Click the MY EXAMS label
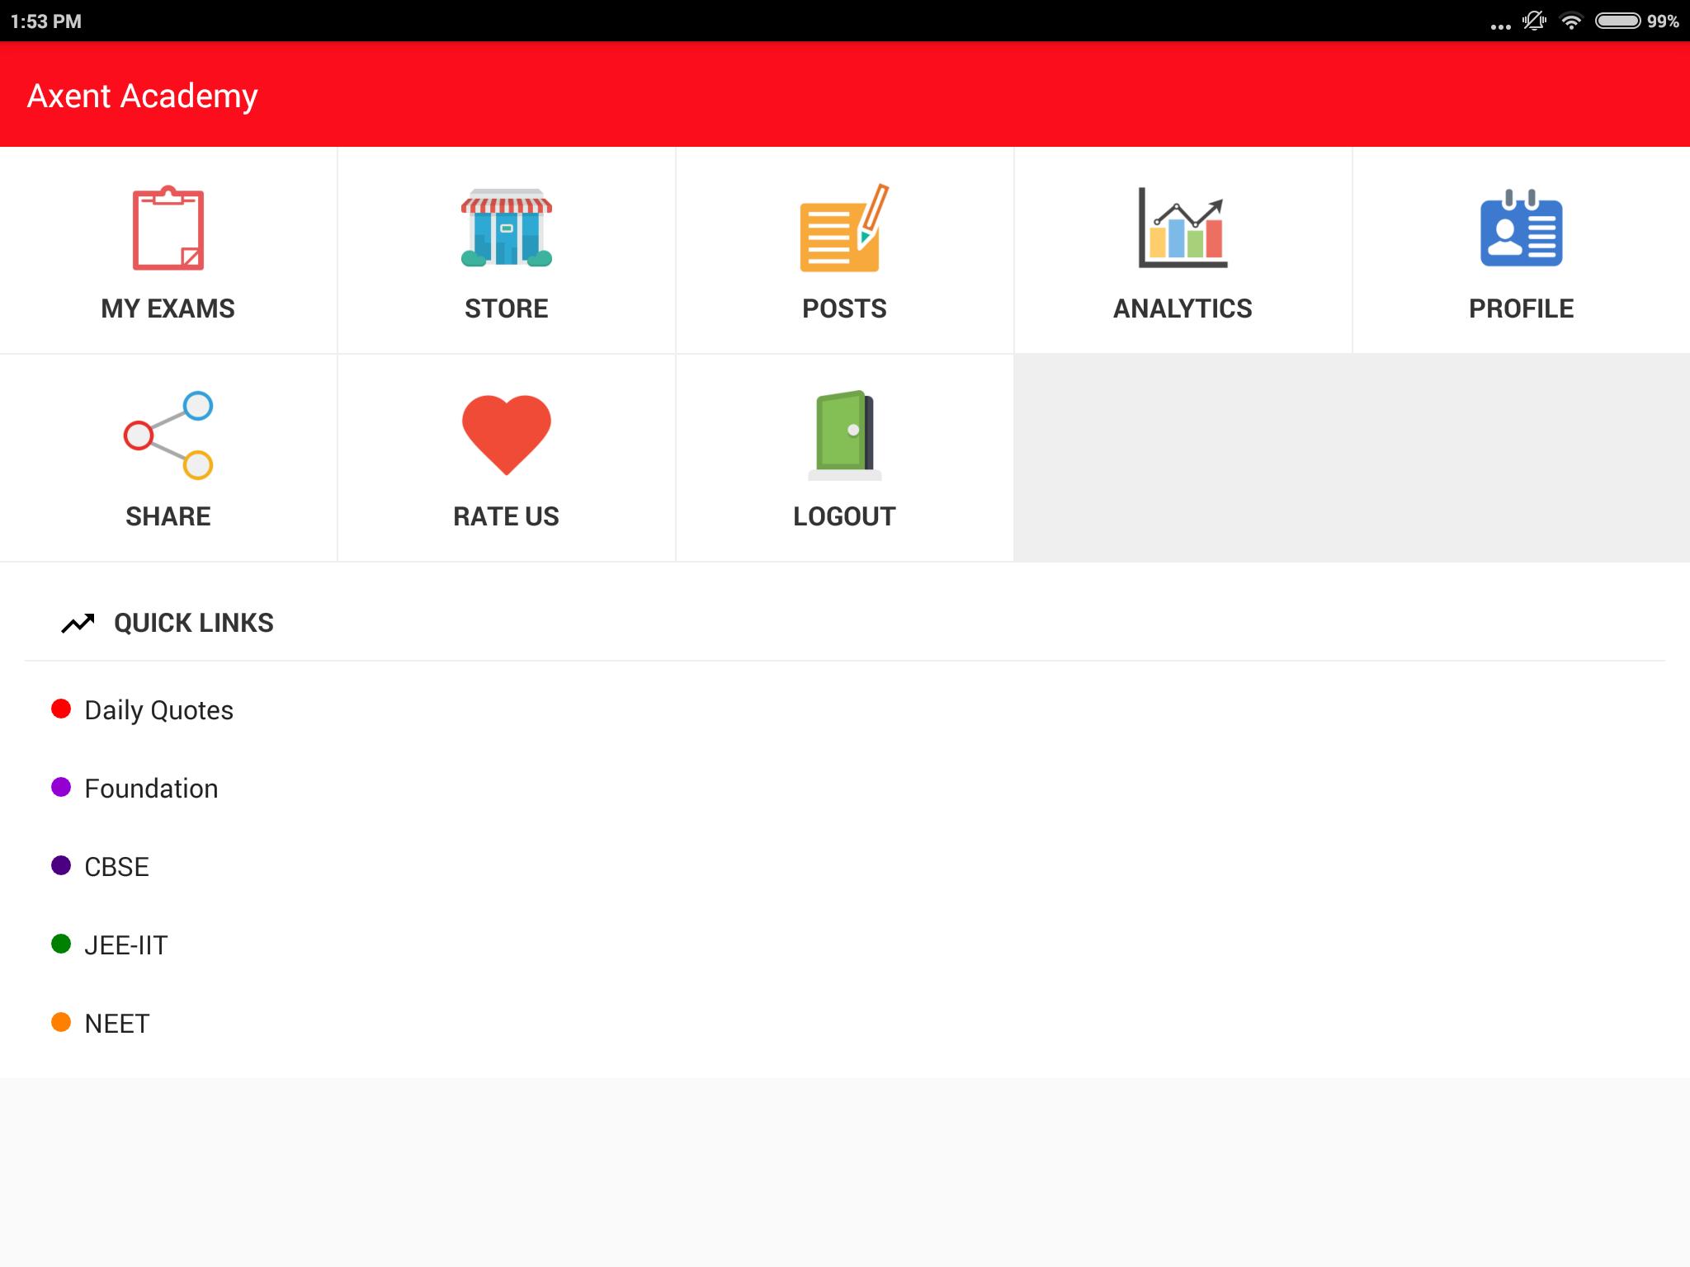Image resolution: width=1690 pixels, height=1267 pixels. (x=168, y=309)
